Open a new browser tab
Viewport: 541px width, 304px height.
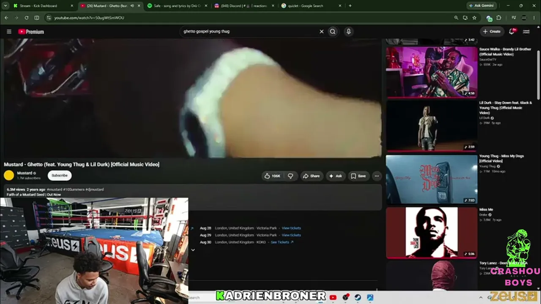pos(350,6)
